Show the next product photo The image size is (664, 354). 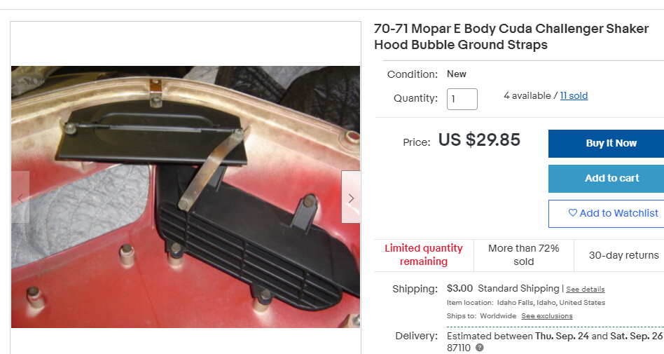coord(351,197)
